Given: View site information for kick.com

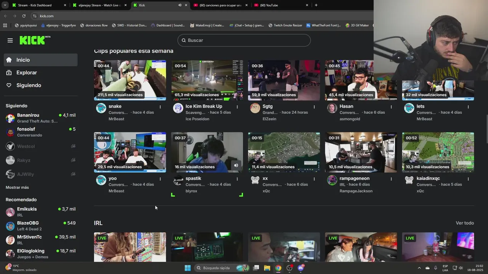Looking at the screenshot, I should click(x=35, y=16).
